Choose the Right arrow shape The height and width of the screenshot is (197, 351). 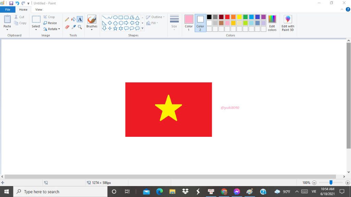click(x=126, y=23)
